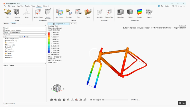Click the red magnifier icon in the bottom toolbar
The image size is (190, 107).
[77, 100]
